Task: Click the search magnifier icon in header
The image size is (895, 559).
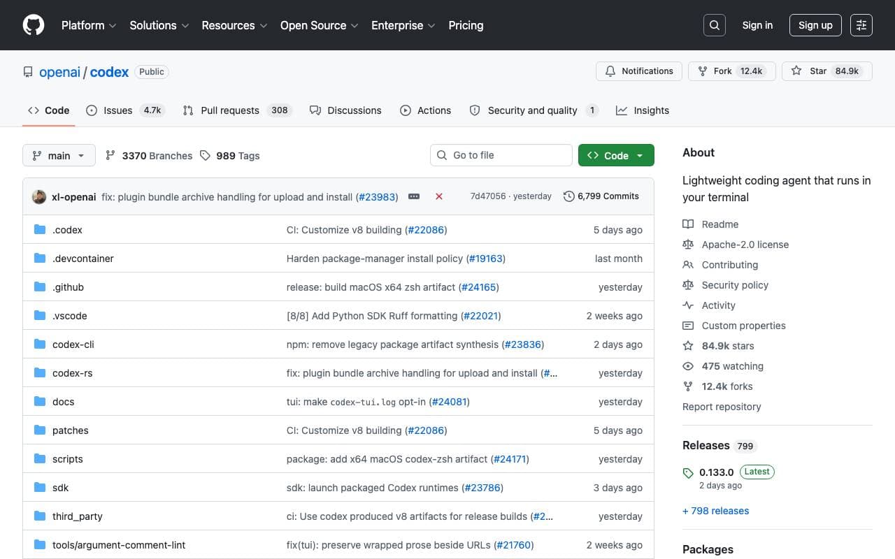Action: coord(715,25)
